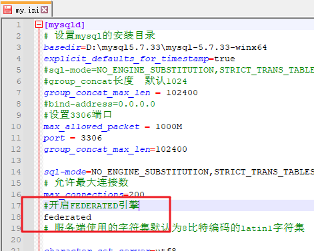Click group_concat_max_len=102400 on line 12

[x=115, y=149]
